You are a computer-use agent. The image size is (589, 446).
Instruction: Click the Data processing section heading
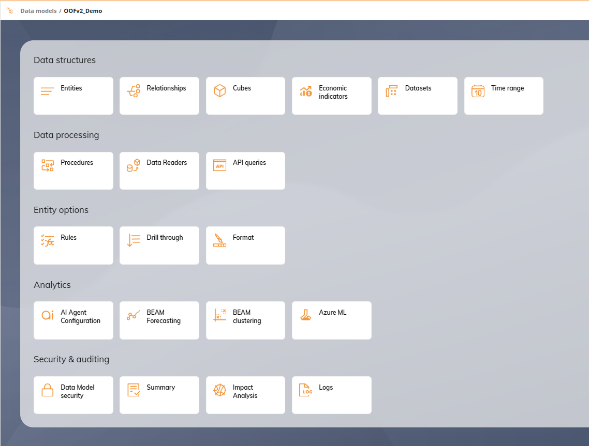(x=66, y=135)
